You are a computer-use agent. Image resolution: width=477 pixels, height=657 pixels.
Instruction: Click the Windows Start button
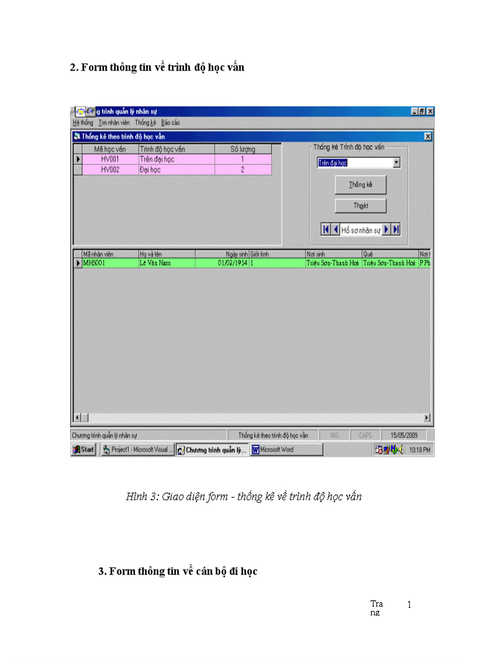pos(83,450)
